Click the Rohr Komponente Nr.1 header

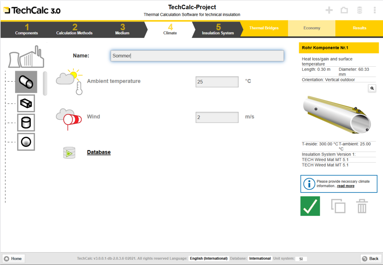339,48
